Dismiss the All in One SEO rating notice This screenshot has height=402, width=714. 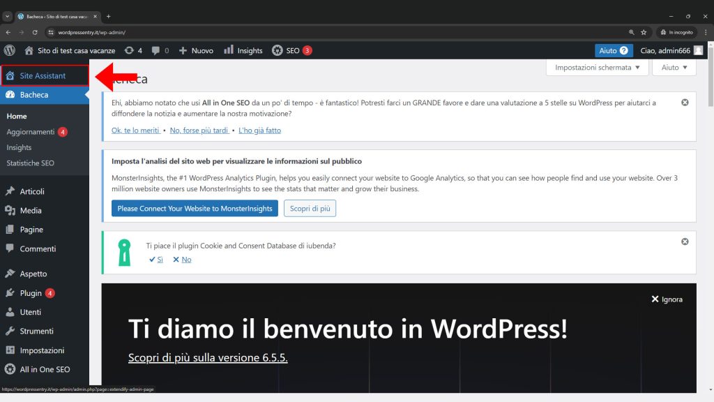(685, 103)
